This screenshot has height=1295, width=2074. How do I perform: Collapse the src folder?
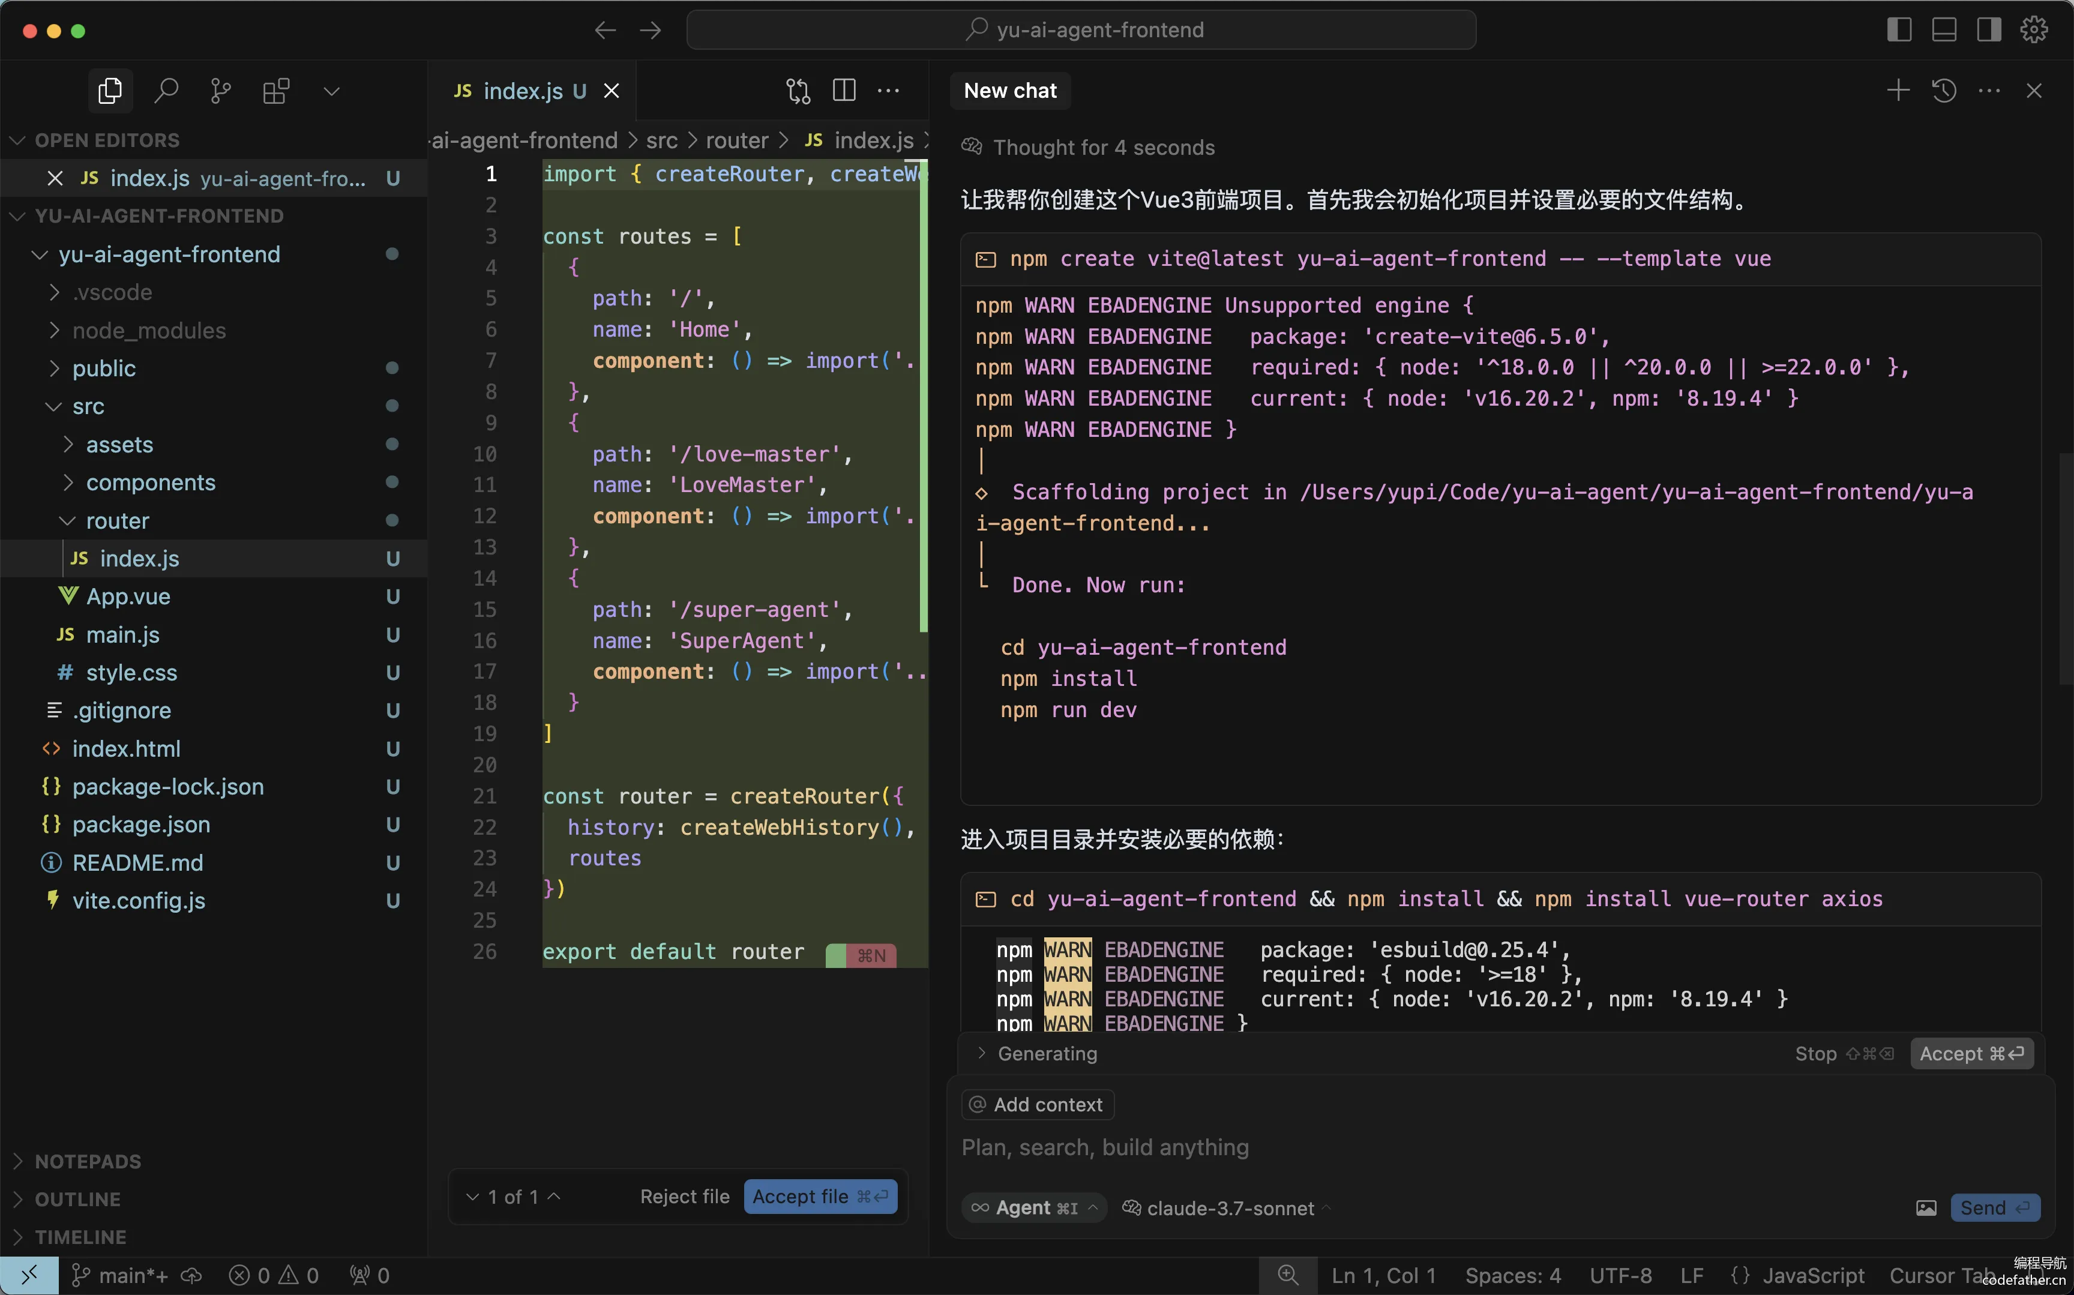click(214, 406)
